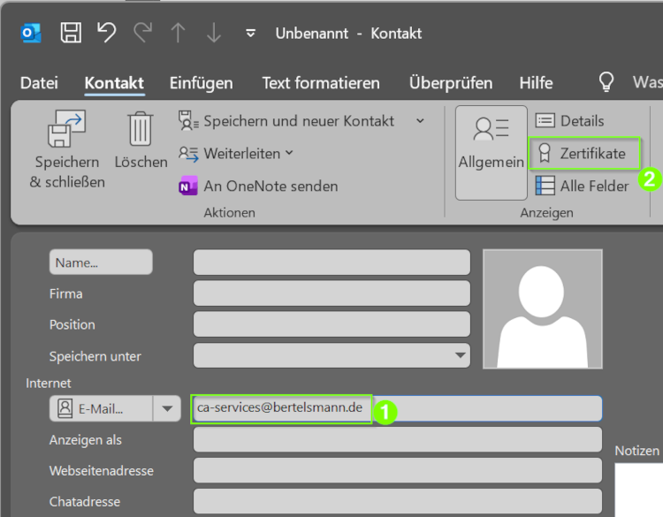663x517 pixels.
Task: Click the Webseitenadresse input field
Action: click(397, 470)
